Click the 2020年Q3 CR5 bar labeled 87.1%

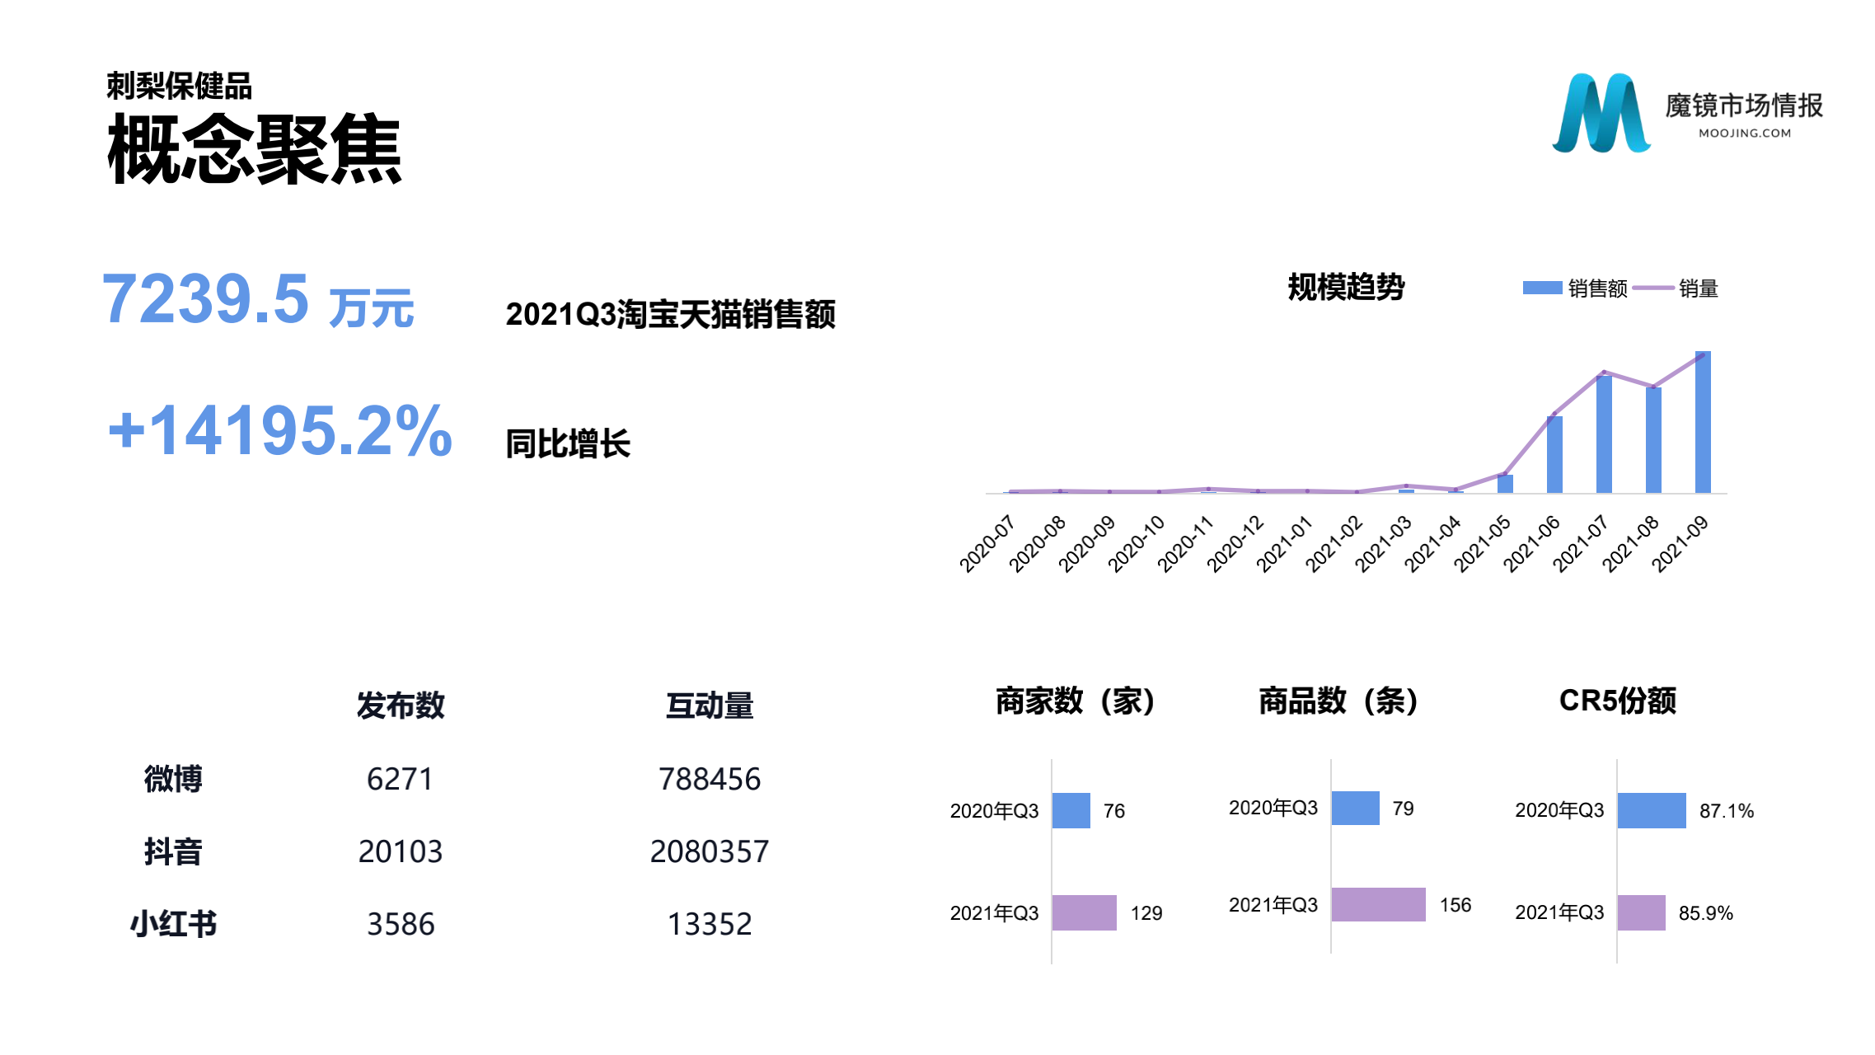(1651, 810)
